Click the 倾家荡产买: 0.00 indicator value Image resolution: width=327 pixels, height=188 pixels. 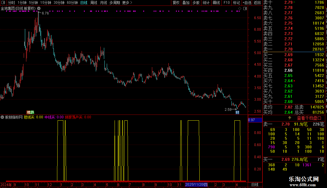click(x=78, y=117)
